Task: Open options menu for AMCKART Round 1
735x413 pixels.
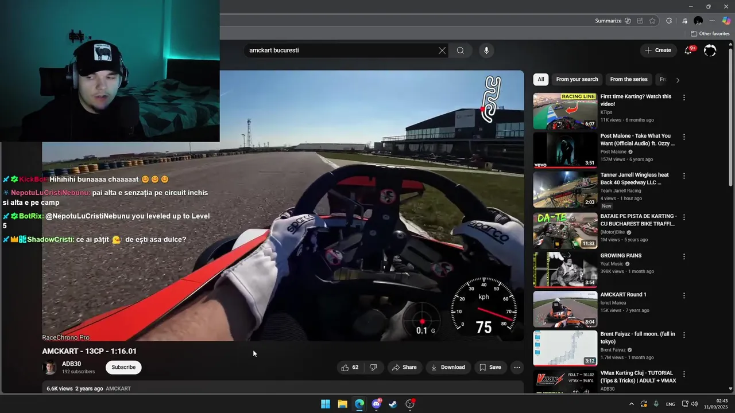Action: tap(684, 295)
